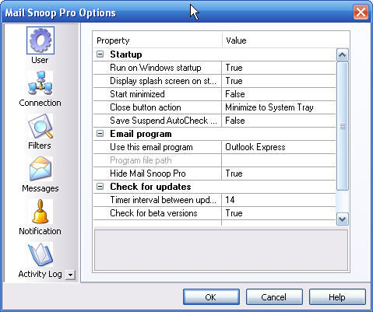Viewport: 373px width, 312px height.
Task: Open the Filters magnifier icon
Action: pos(40,126)
